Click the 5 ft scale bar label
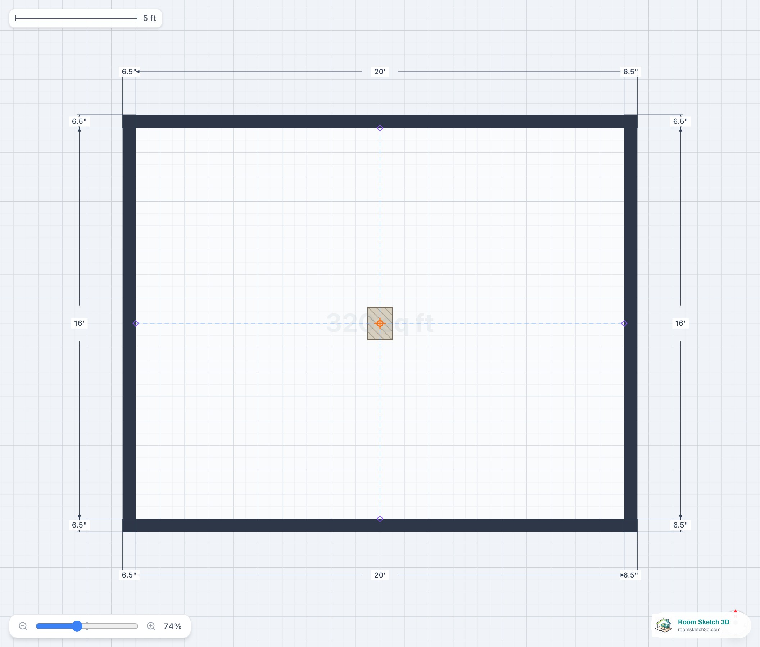This screenshot has width=760, height=647. tap(150, 18)
